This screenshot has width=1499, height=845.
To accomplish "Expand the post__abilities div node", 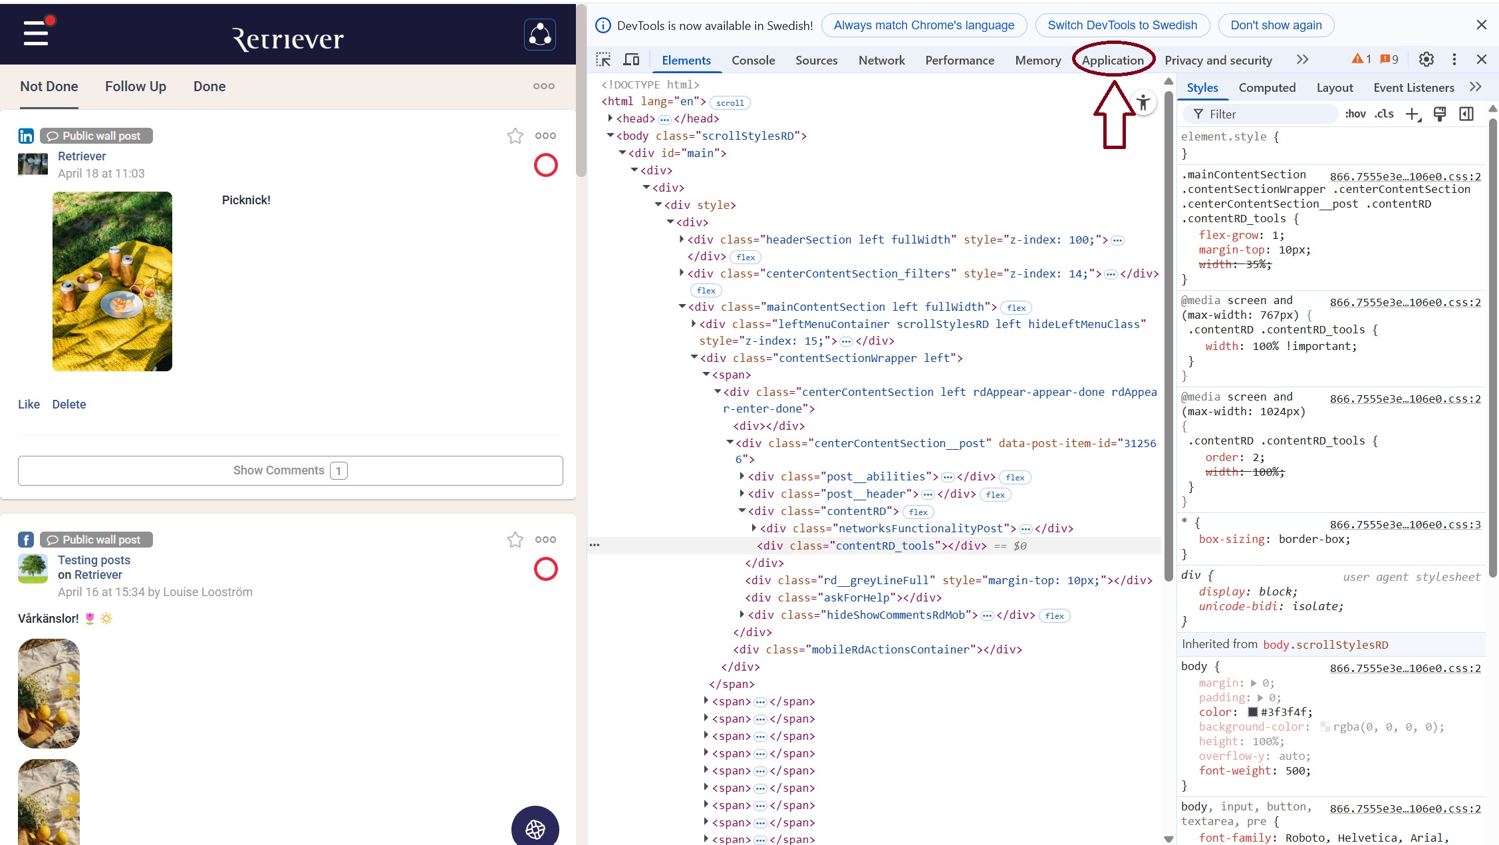I will [x=742, y=476].
